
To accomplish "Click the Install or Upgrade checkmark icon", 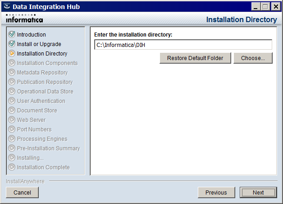I will click(x=12, y=44).
